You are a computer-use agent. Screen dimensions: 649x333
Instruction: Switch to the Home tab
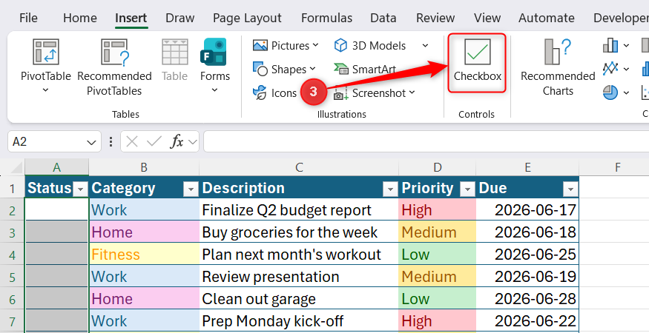(x=80, y=18)
